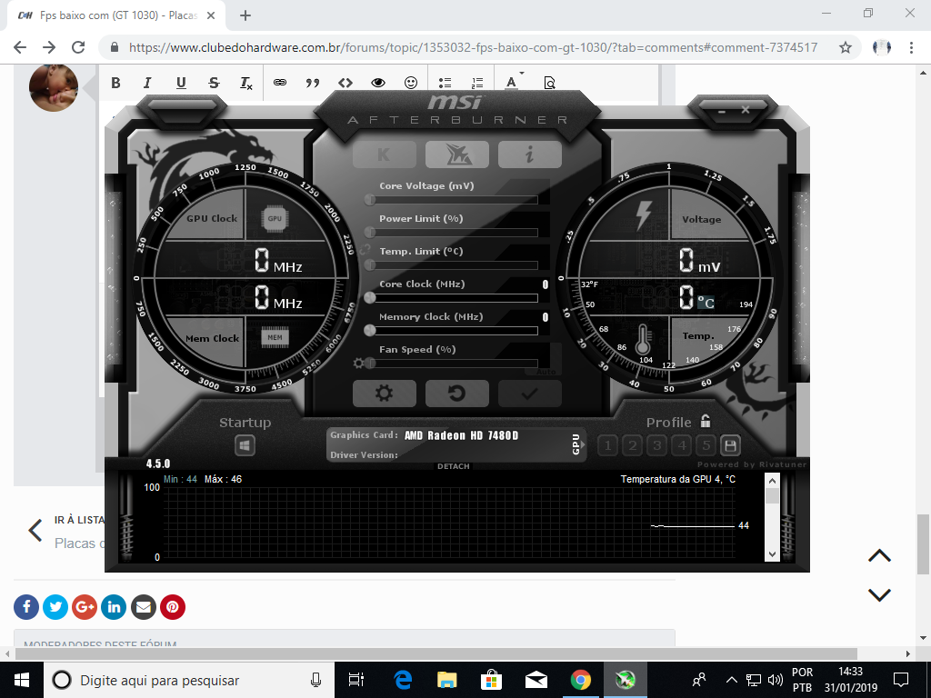Open the information i button
The height and width of the screenshot is (698, 931).
point(530,155)
